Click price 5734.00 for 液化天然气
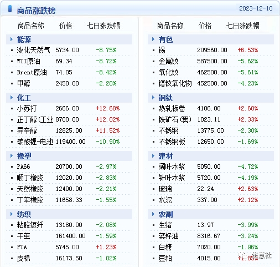280x267 pixels. [67, 50]
